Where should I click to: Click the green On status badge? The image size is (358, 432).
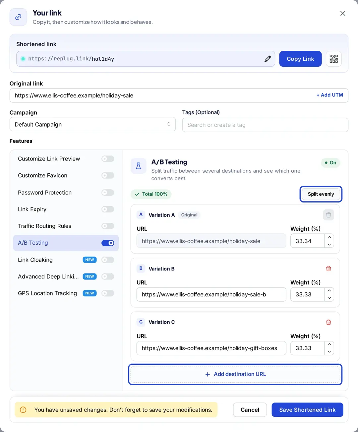(x=330, y=162)
